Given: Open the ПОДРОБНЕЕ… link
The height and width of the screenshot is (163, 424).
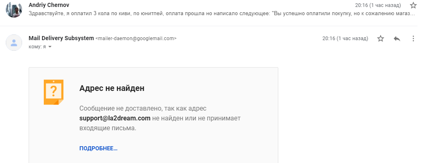Looking at the screenshot, I should (x=98, y=148).
